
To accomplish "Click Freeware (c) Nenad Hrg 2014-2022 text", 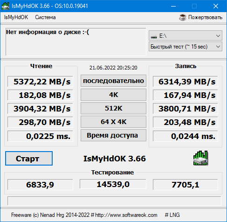I will pyautogui.click(x=50, y=215).
